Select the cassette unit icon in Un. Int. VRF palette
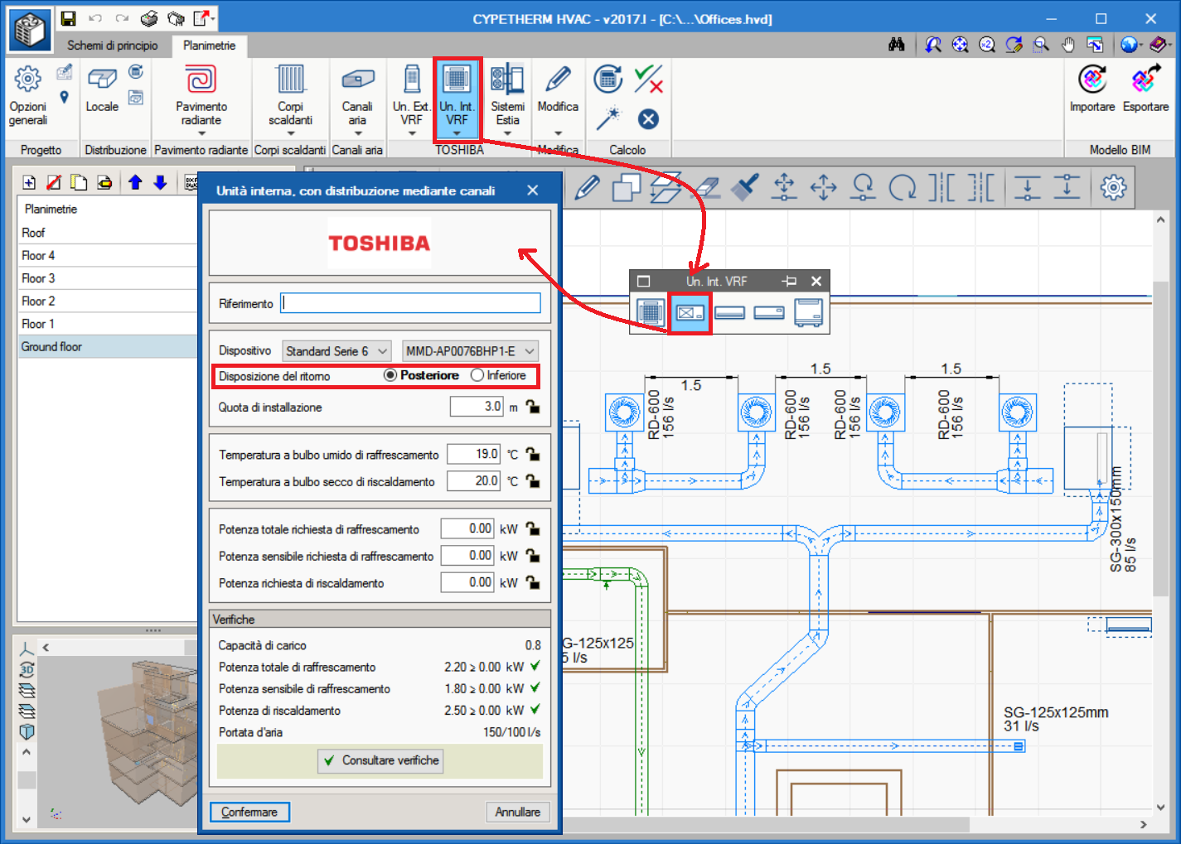 click(651, 313)
